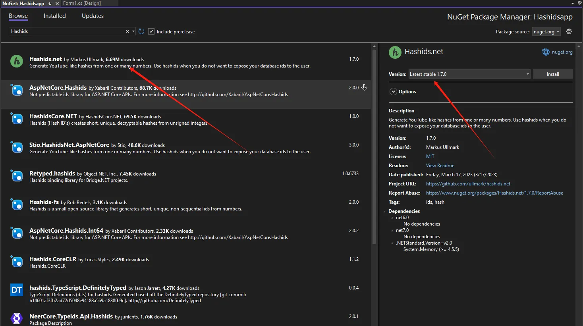Click the Hashids.net green package icon in list
This screenshot has height=326, width=583.
pyautogui.click(x=17, y=61)
